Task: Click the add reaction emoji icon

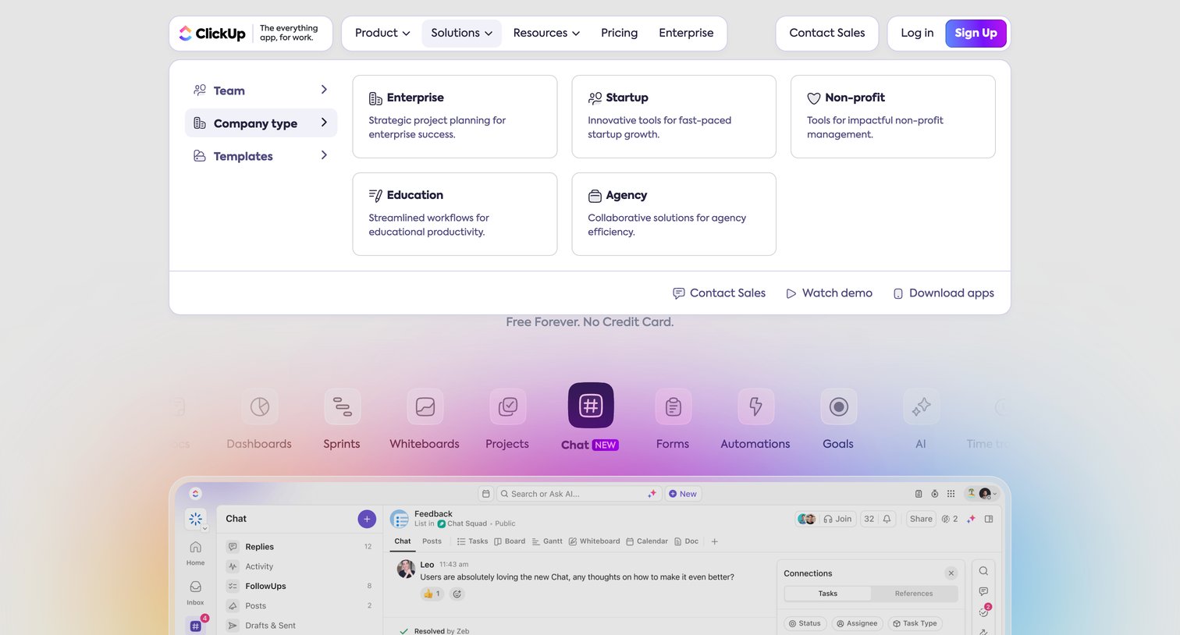Action: click(457, 594)
